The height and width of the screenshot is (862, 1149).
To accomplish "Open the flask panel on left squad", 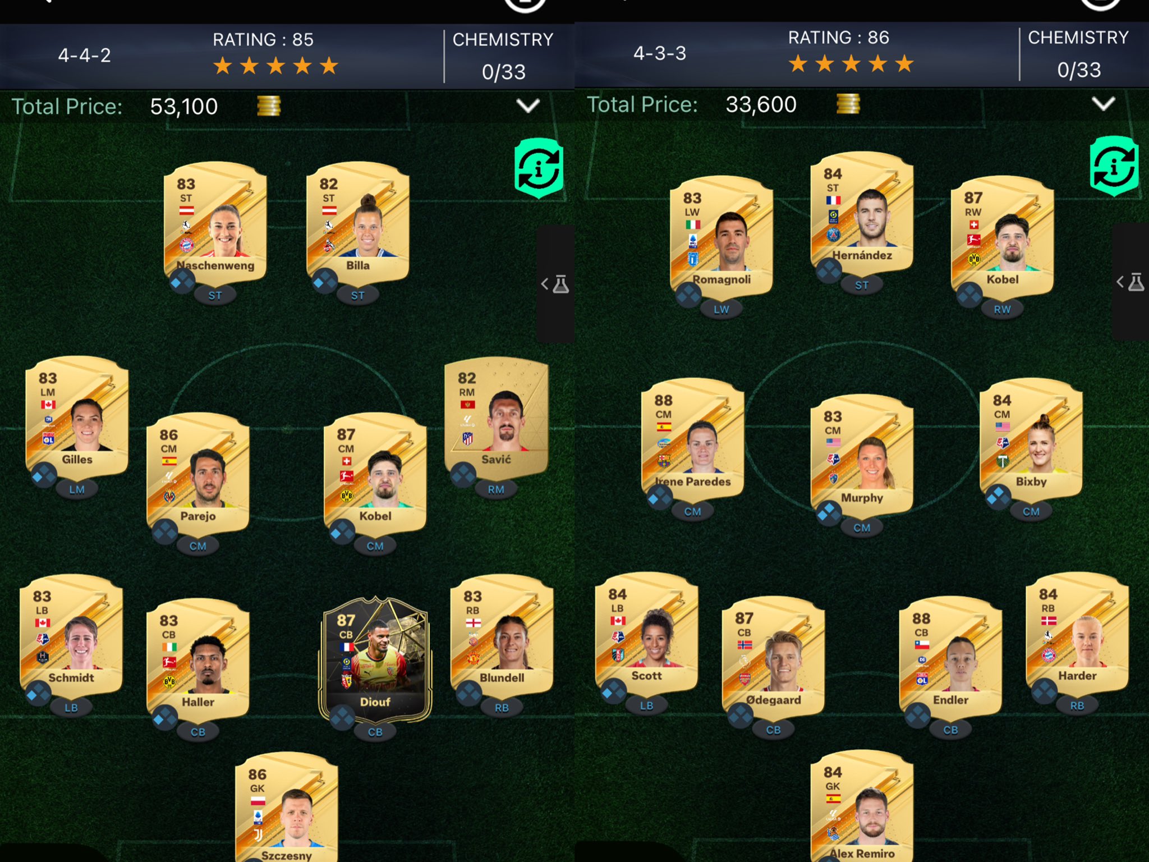I will click(x=555, y=284).
